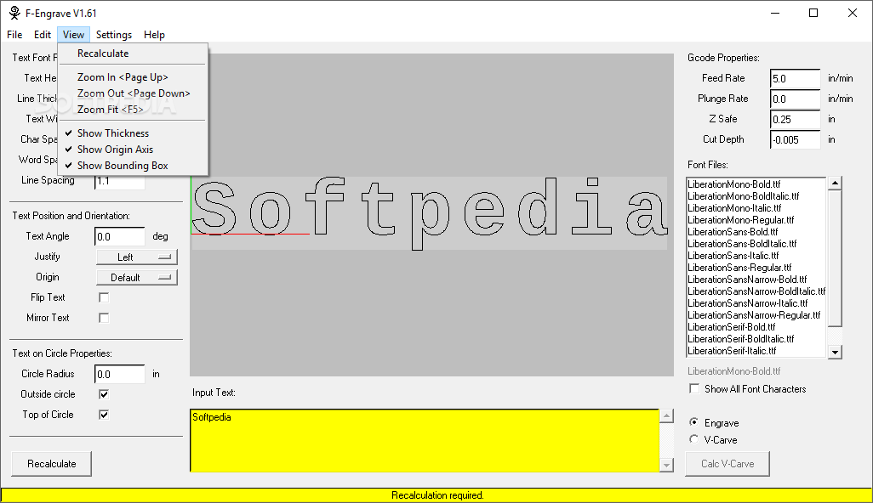Click Input Text scroll up arrow
Screen dimensions: 873x503
[666, 416]
